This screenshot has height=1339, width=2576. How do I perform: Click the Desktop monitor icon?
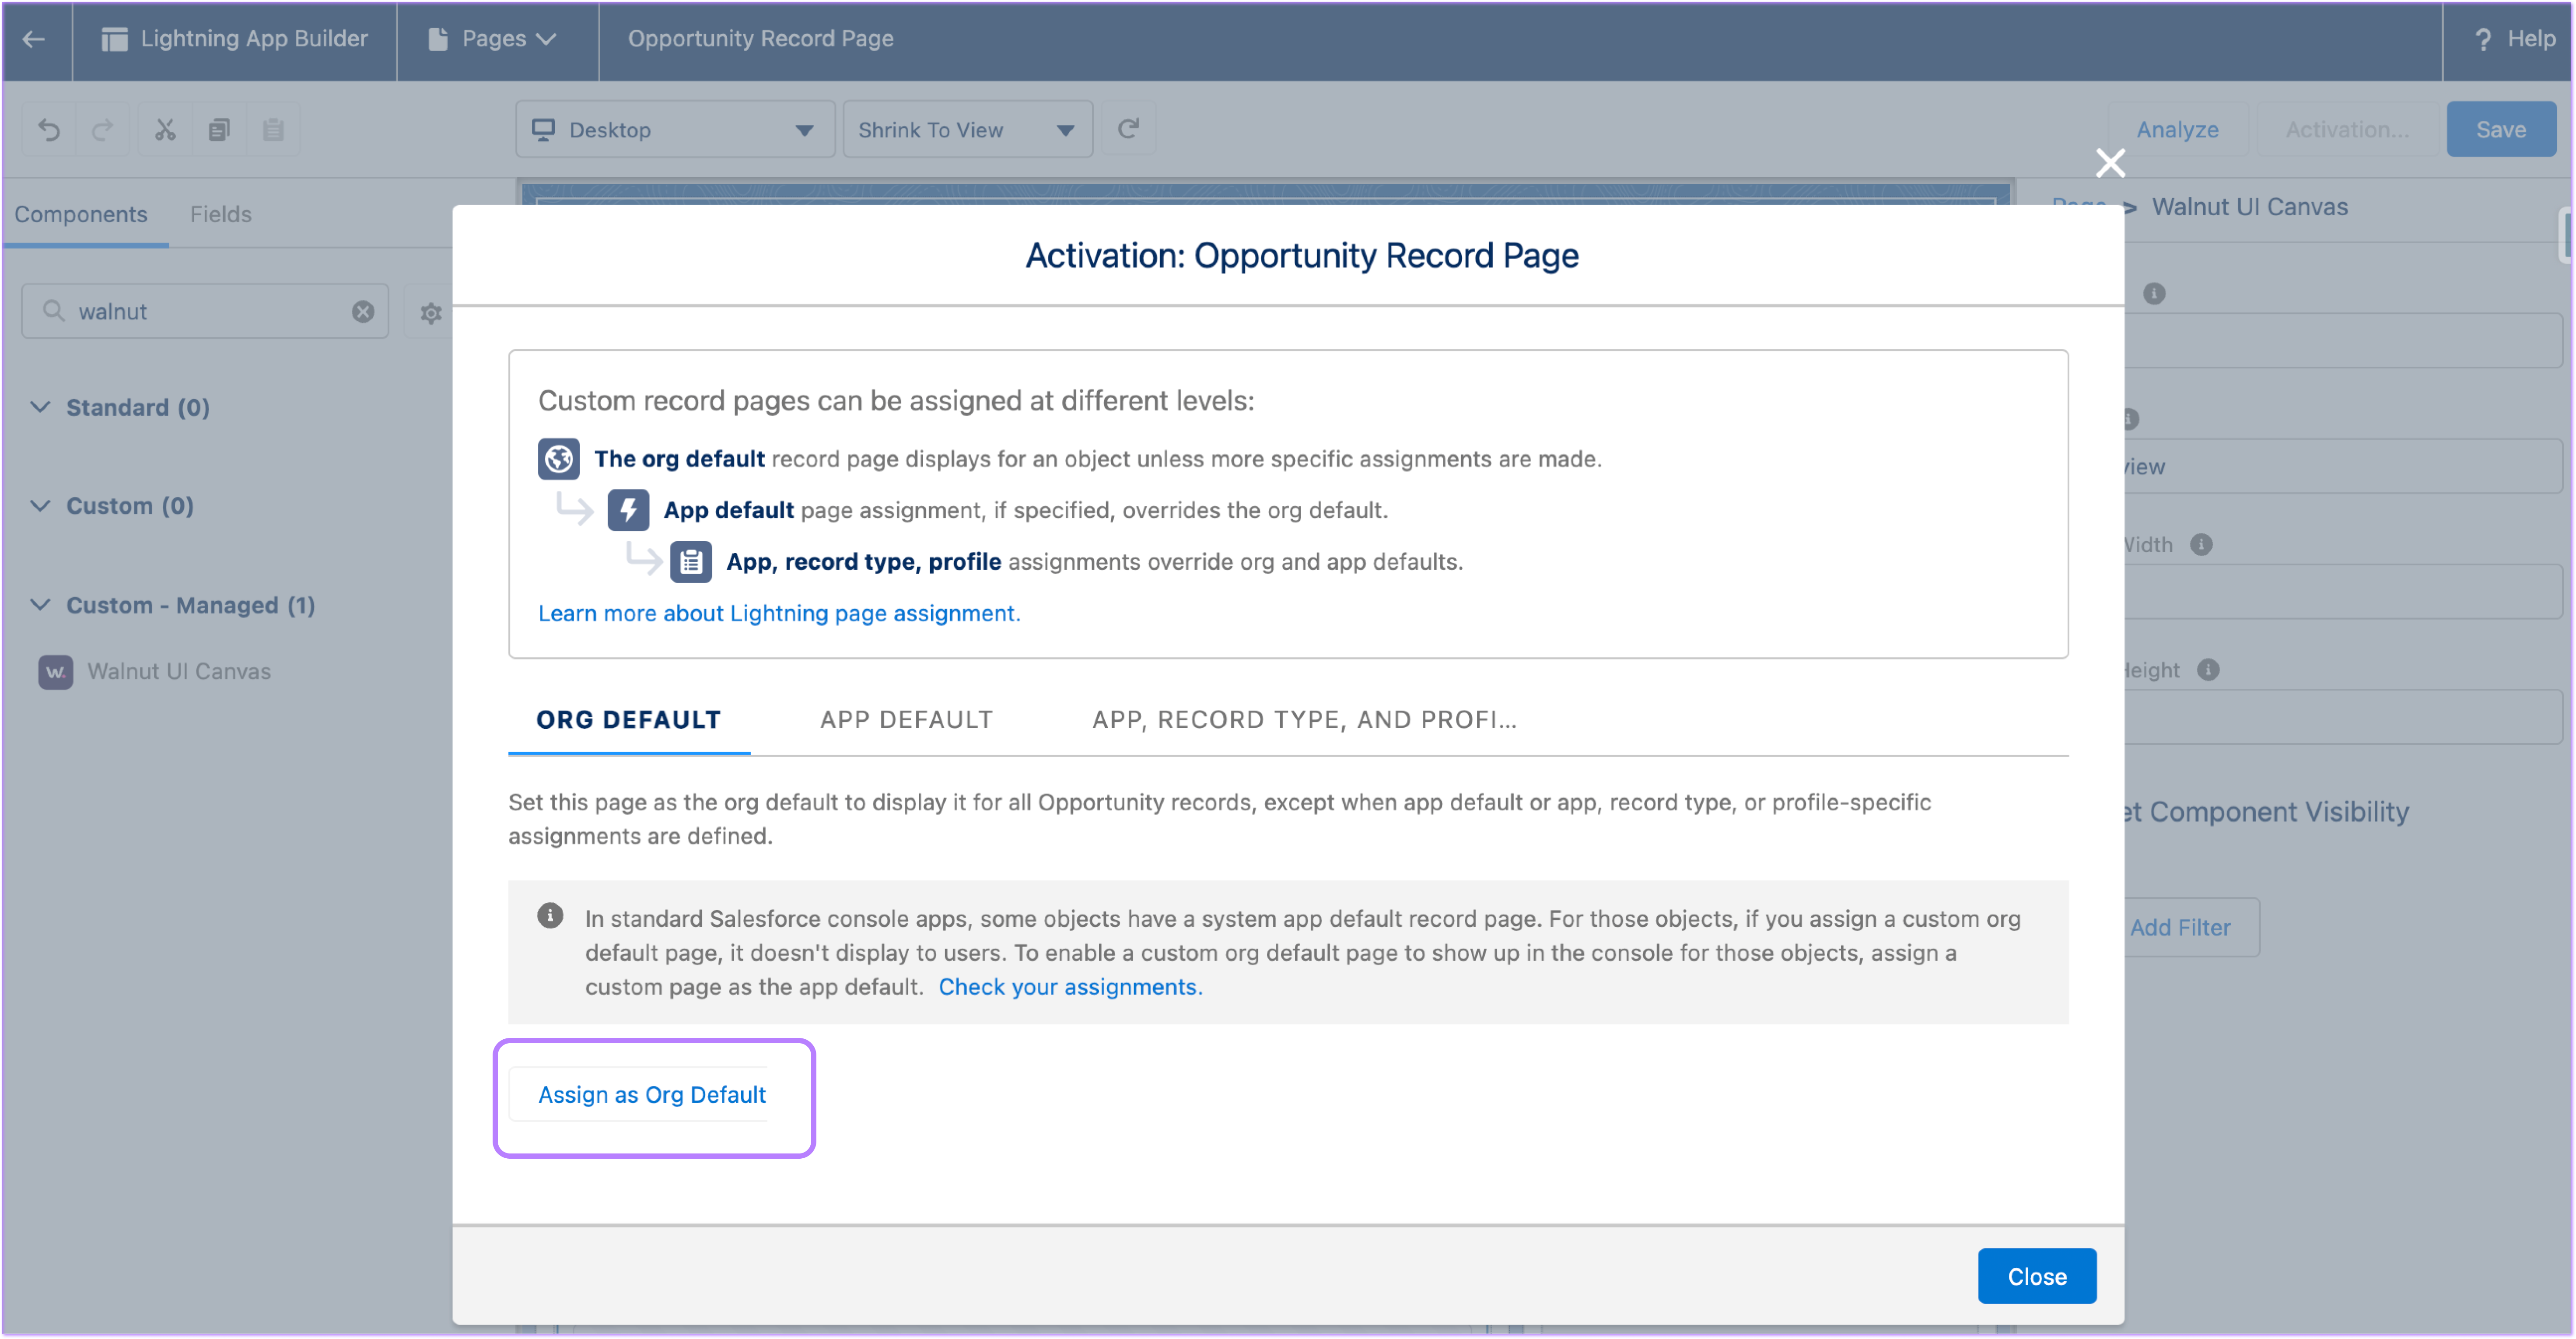(543, 130)
